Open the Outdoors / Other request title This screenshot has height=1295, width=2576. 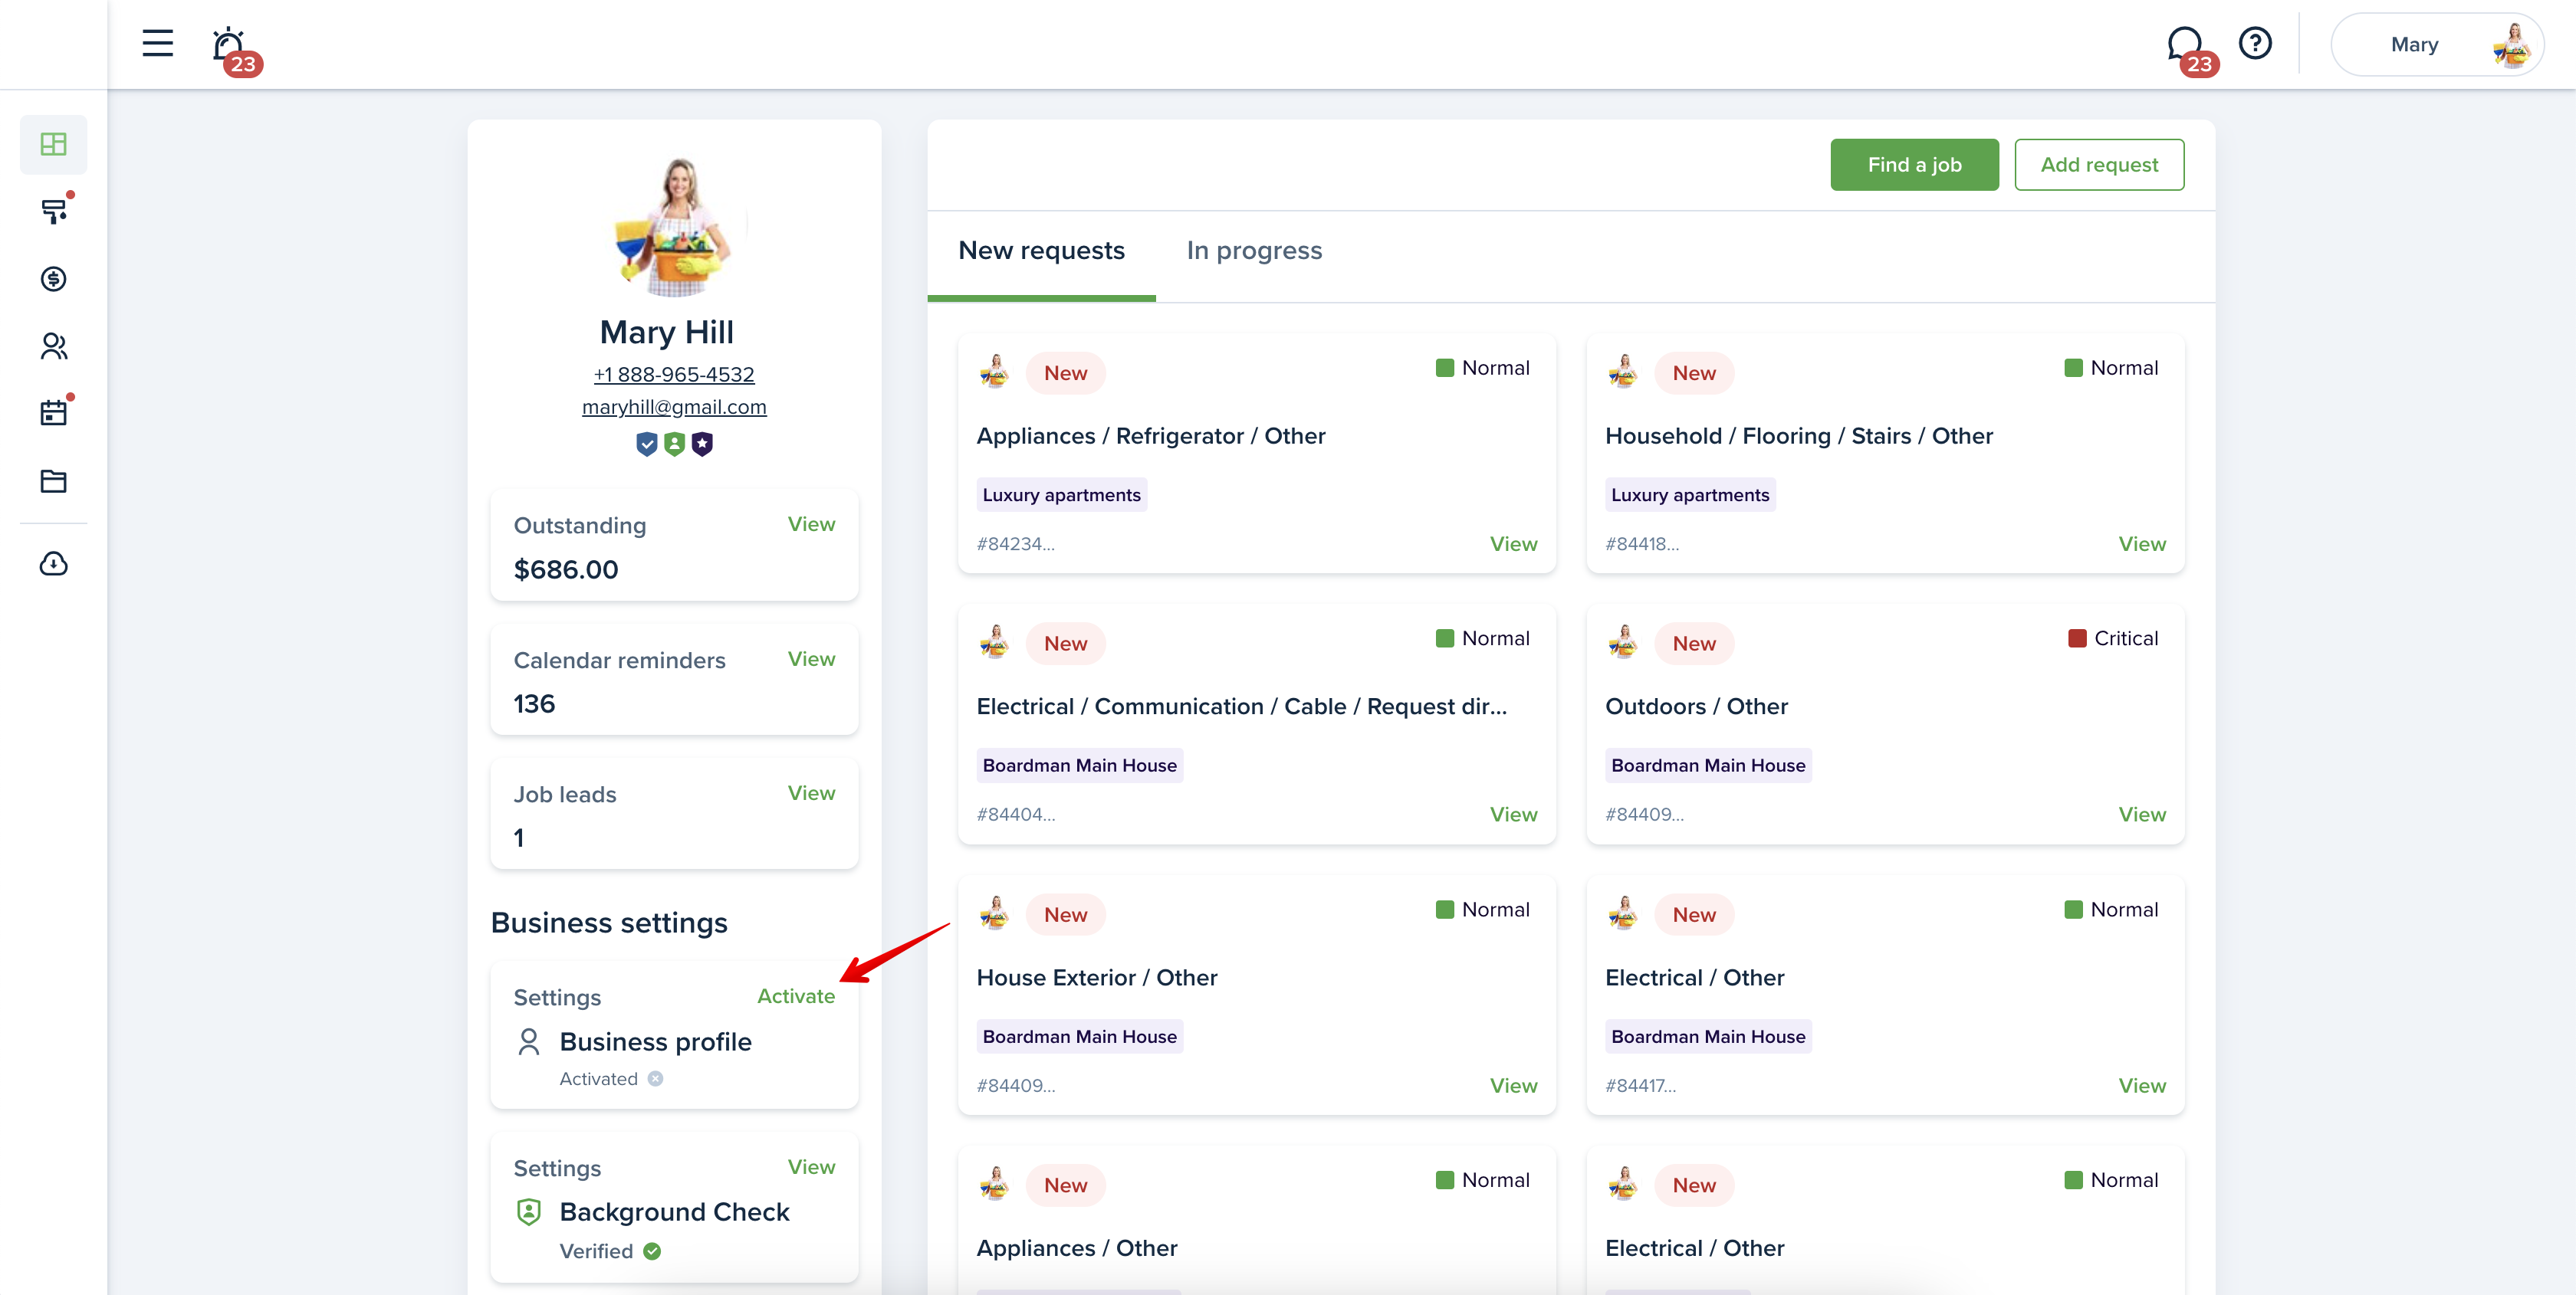click(x=1696, y=707)
